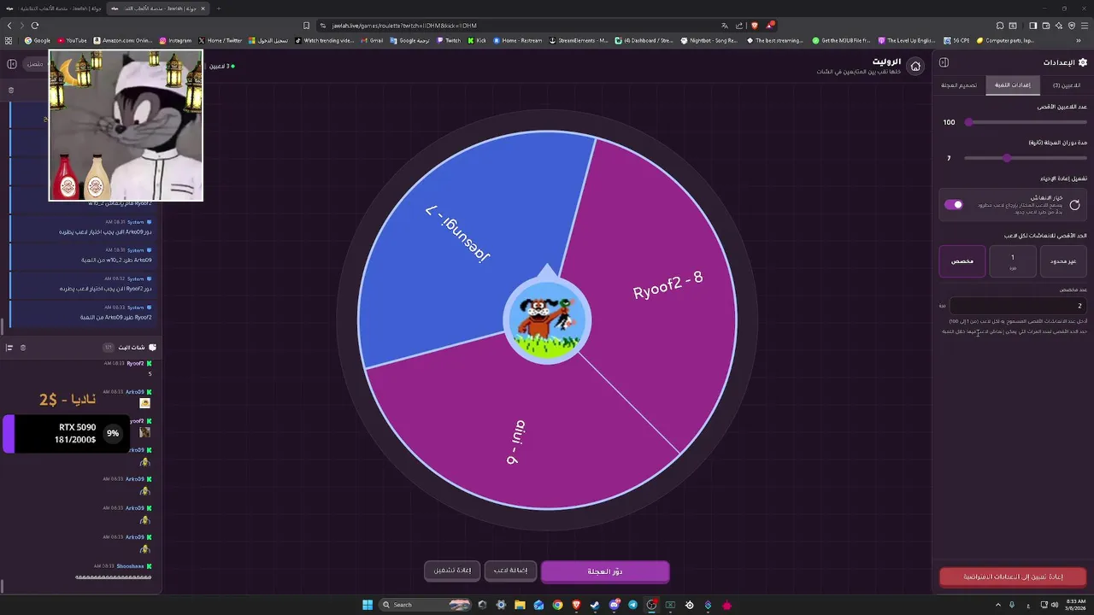This screenshot has width=1094, height=615.
Task: Click the reset to default settings red button
Action: tap(1013, 577)
